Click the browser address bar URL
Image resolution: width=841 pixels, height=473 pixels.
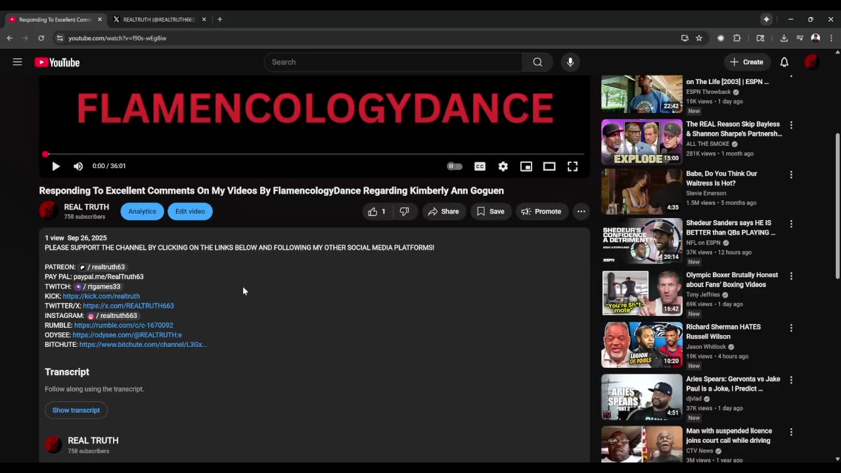coord(118,38)
